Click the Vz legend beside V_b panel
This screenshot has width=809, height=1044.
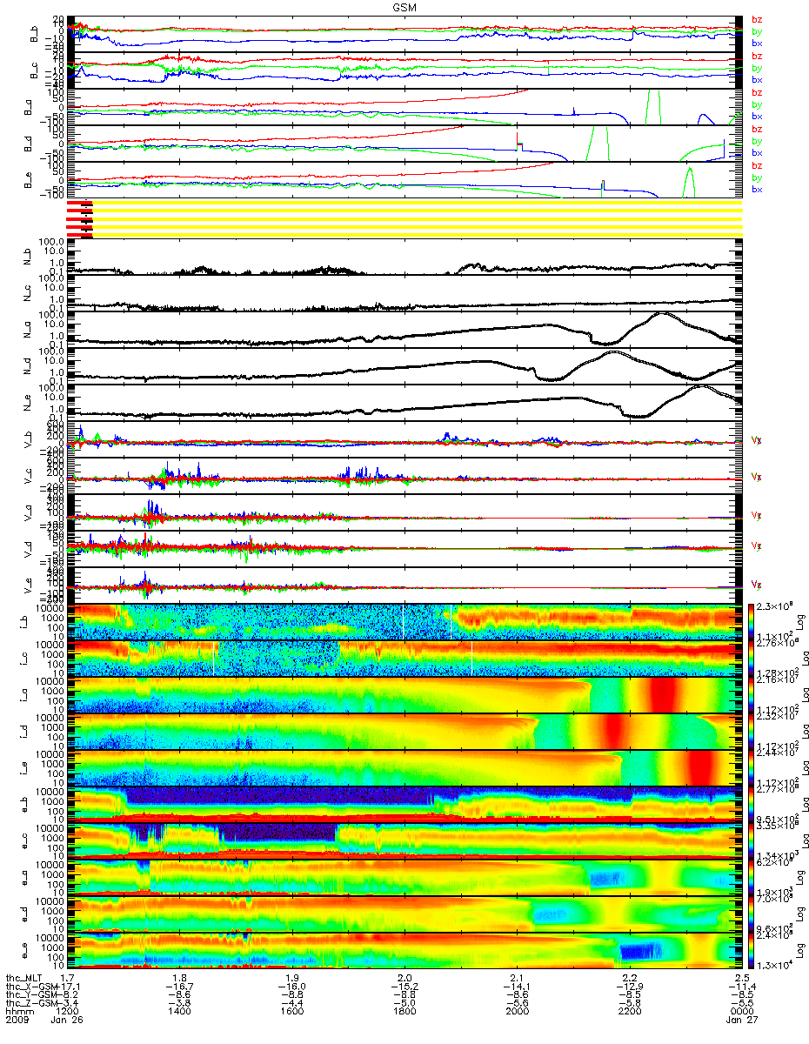click(756, 441)
